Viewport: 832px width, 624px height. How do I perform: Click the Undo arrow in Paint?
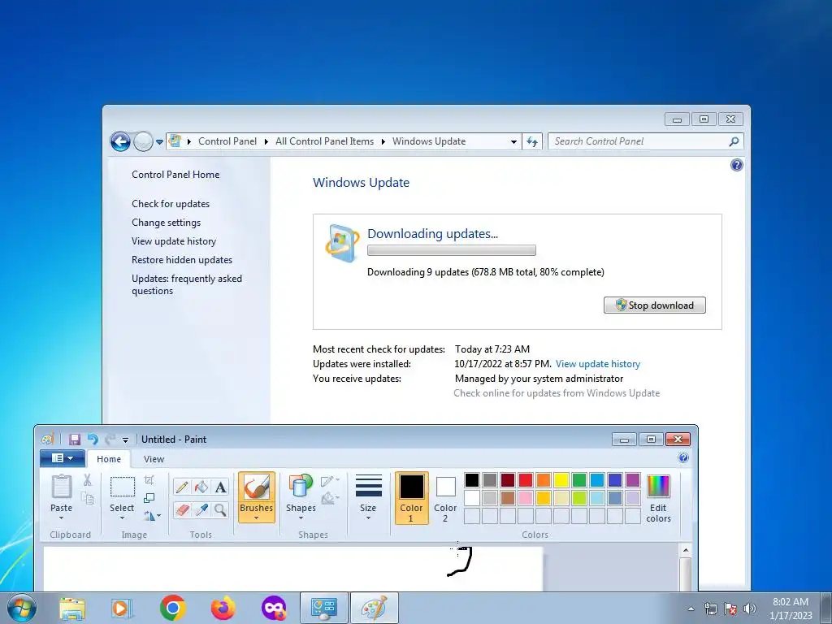pyautogui.click(x=93, y=440)
